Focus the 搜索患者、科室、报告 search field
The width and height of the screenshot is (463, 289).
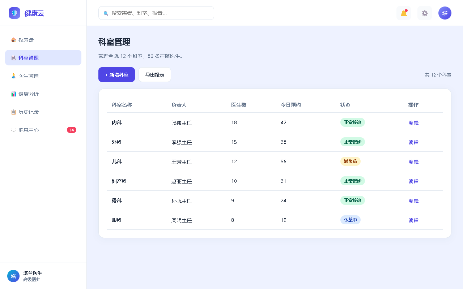coord(156,13)
